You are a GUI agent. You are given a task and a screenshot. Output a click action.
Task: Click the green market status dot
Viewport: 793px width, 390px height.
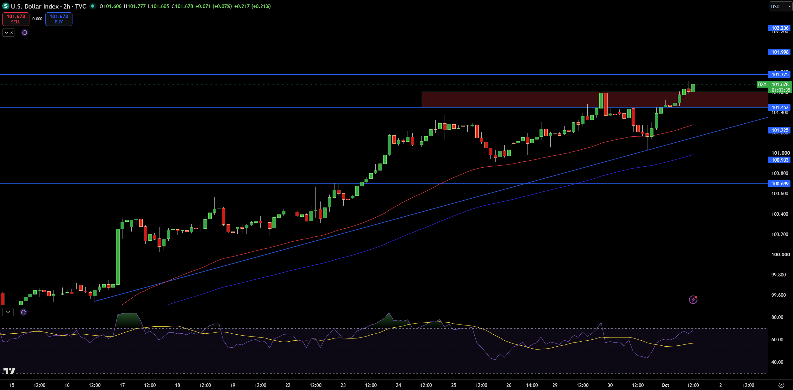93,6
